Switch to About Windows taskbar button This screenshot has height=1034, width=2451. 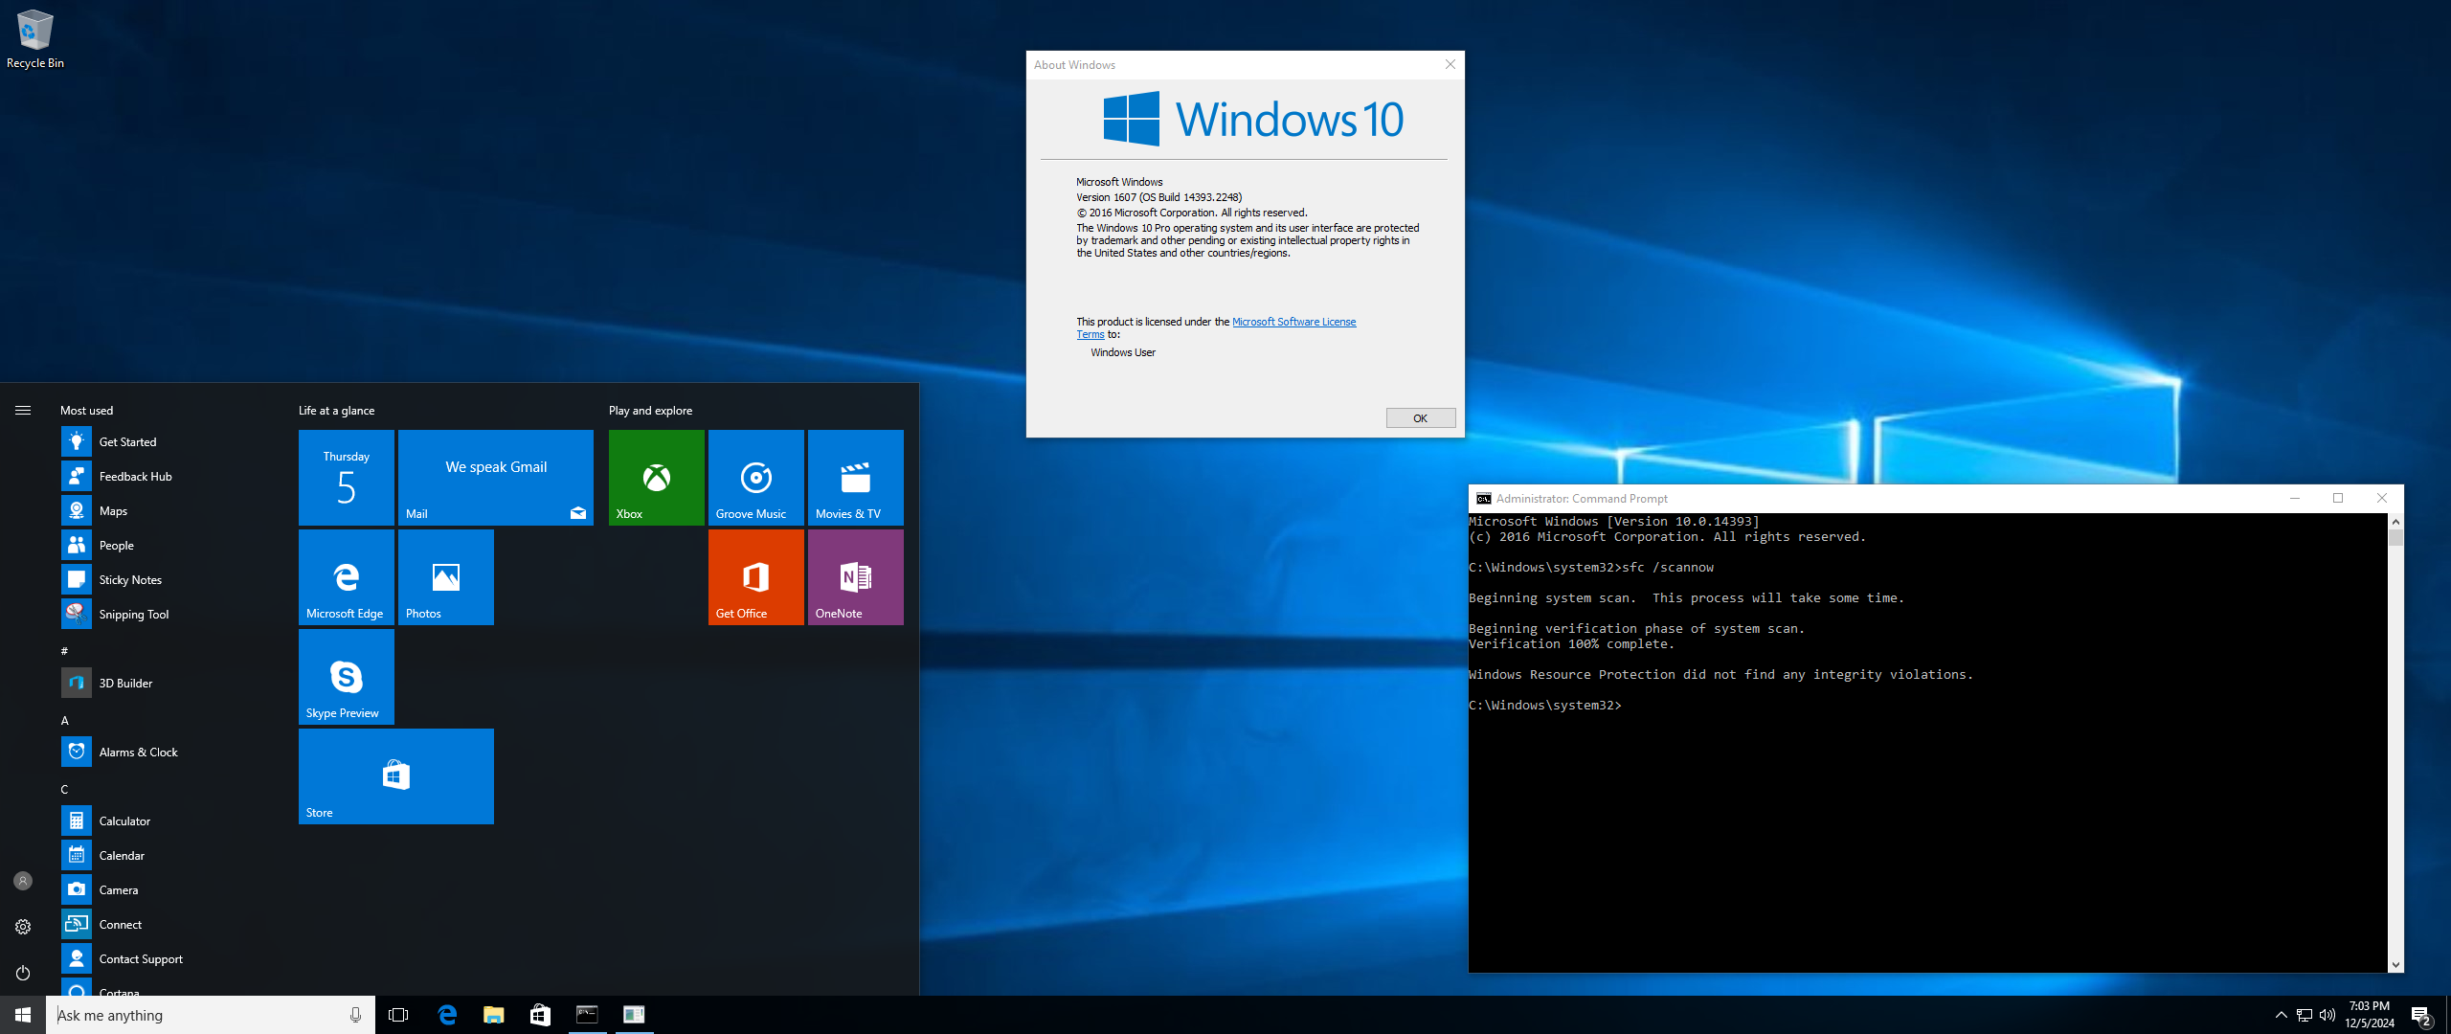(634, 1015)
